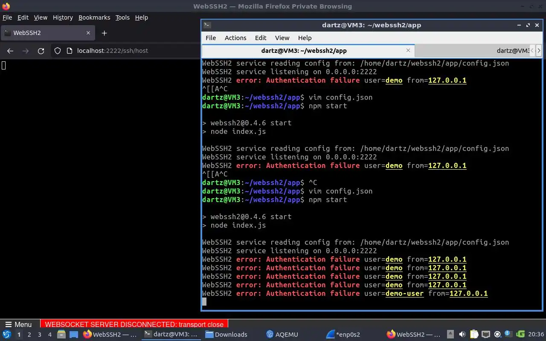This screenshot has height=341, width=546.
Task: Click the notification alert tray icon
Action: coord(508,334)
